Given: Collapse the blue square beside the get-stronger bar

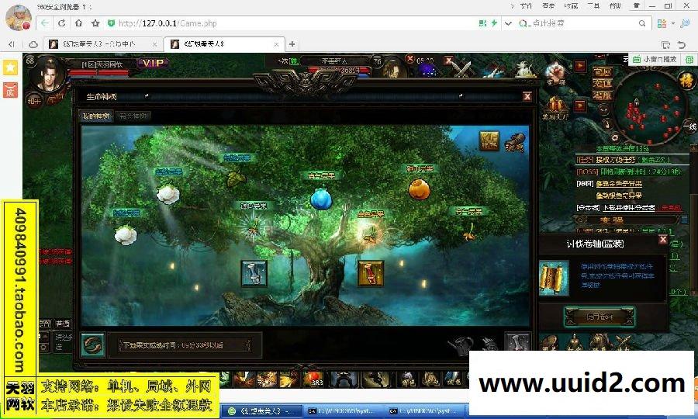Looking at the screenshot, I should [685, 220].
